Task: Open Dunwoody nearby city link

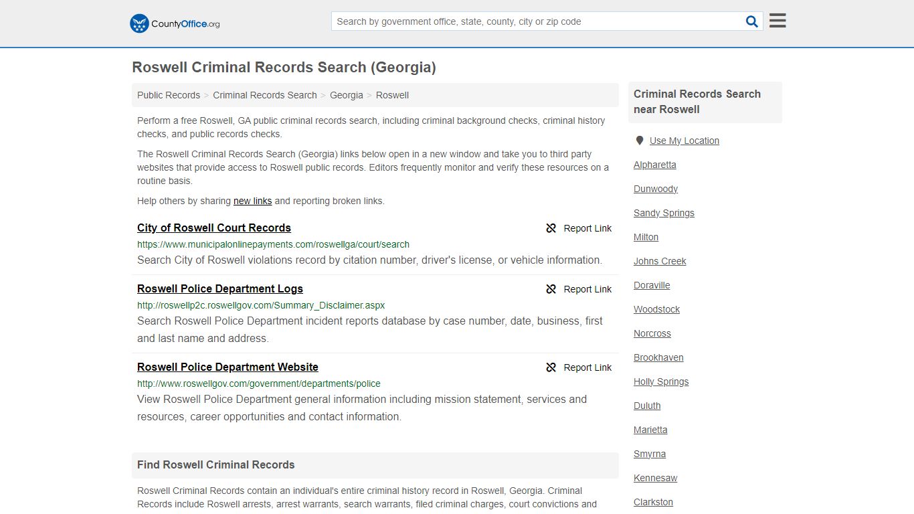Action: coord(656,189)
